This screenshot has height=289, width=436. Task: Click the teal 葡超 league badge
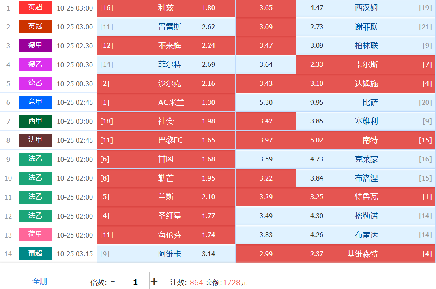[35, 254]
